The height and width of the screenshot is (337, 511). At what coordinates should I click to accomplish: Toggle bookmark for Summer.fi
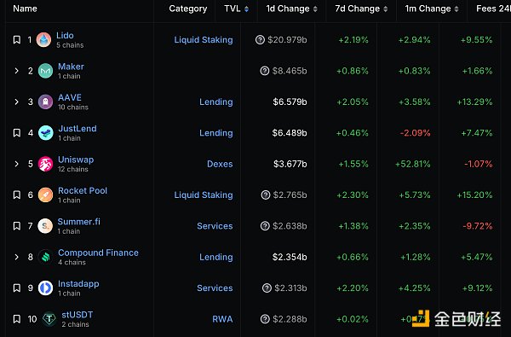click(17, 226)
